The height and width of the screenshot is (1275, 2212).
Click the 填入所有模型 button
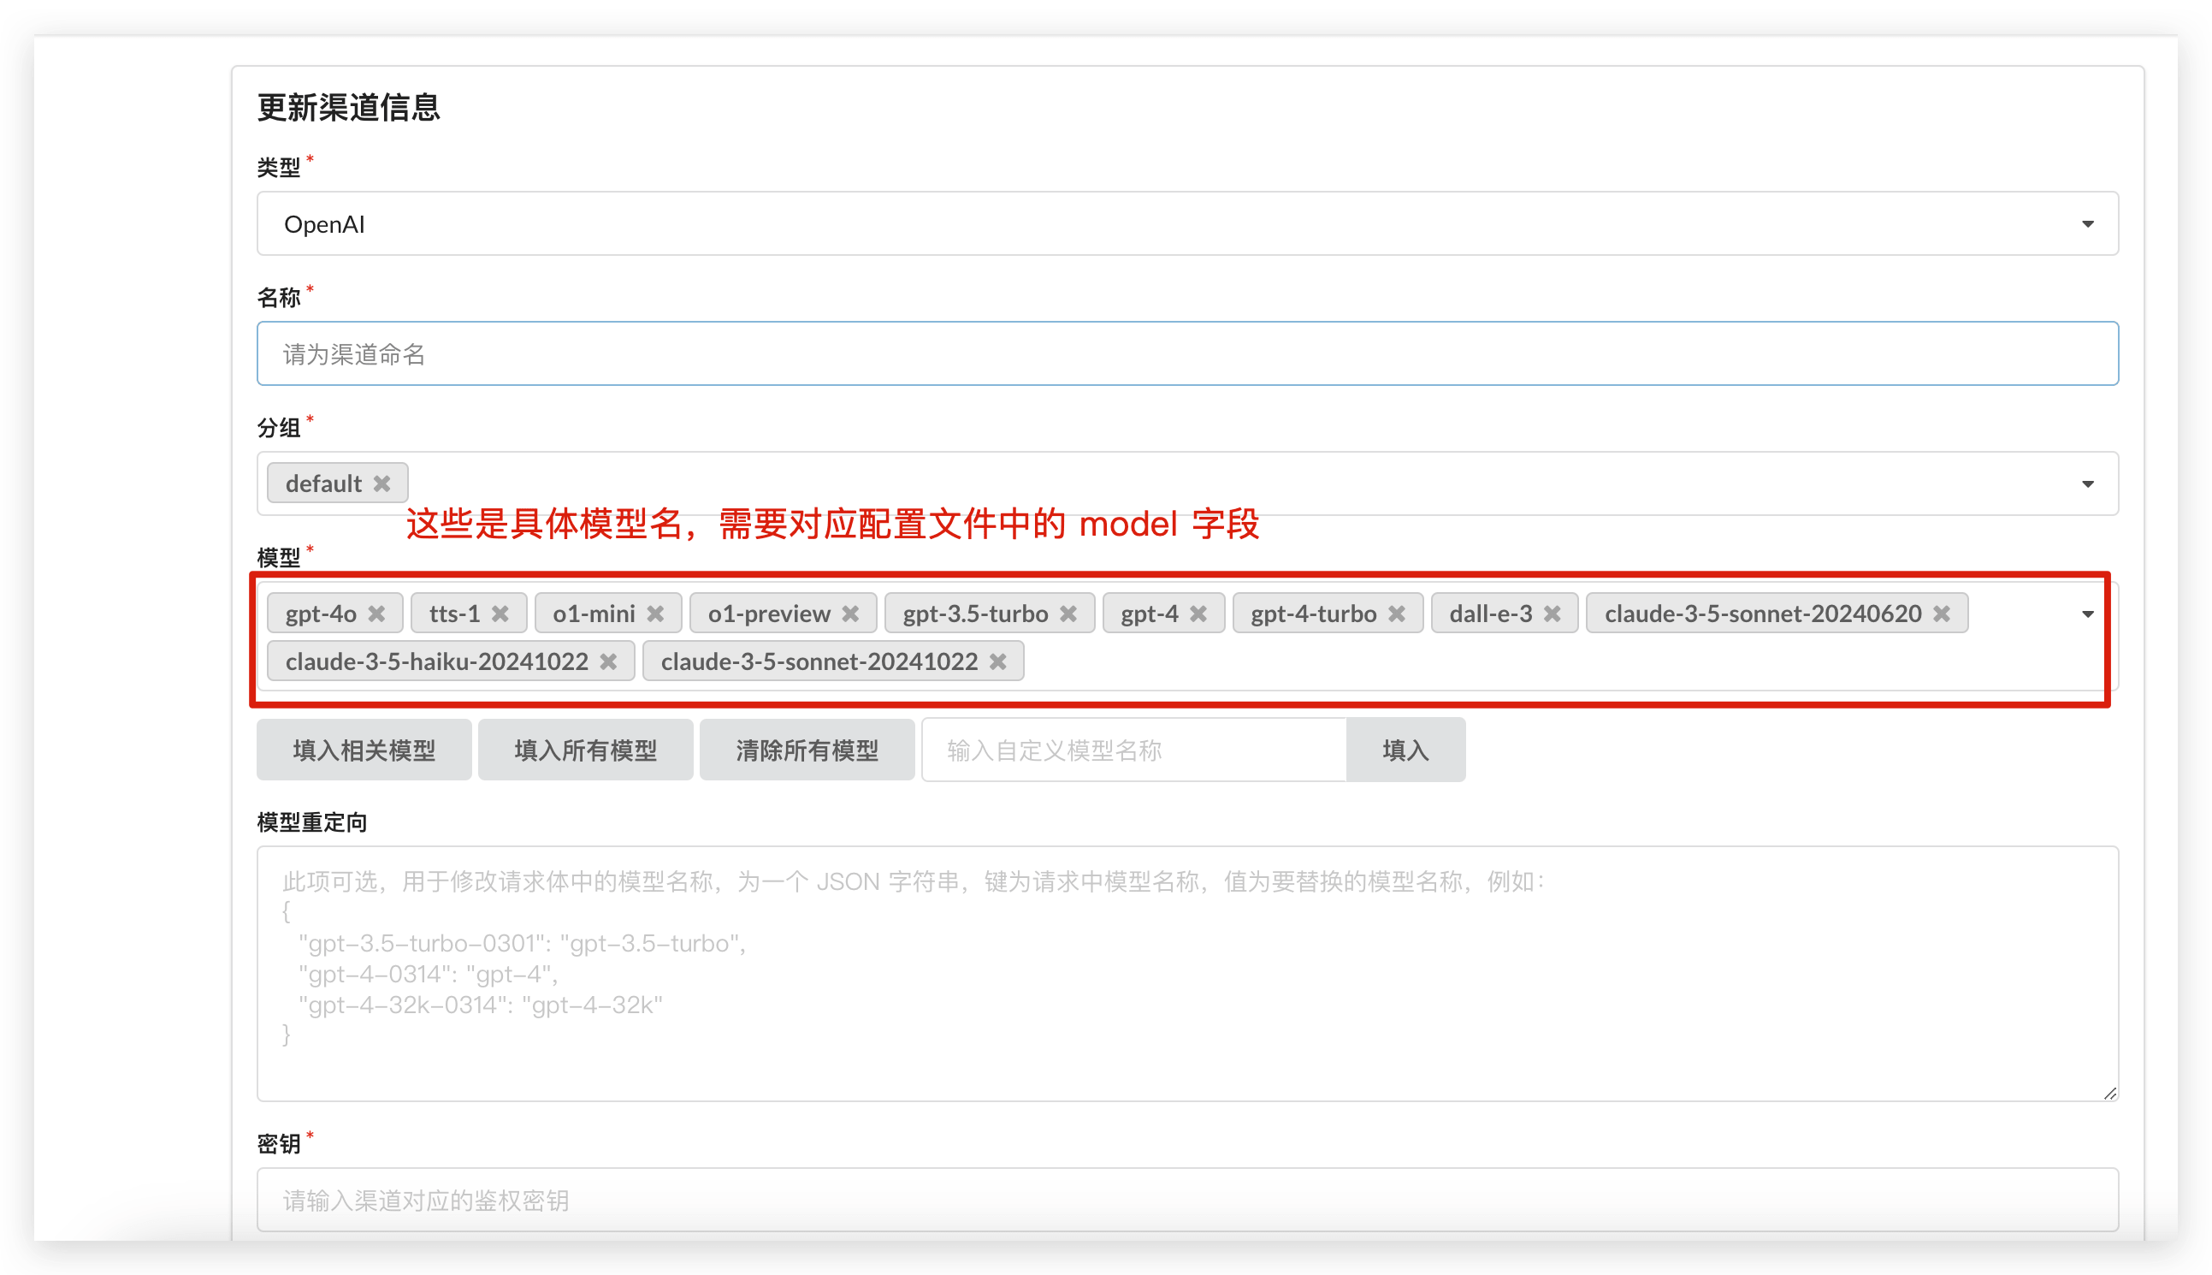click(586, 750)
